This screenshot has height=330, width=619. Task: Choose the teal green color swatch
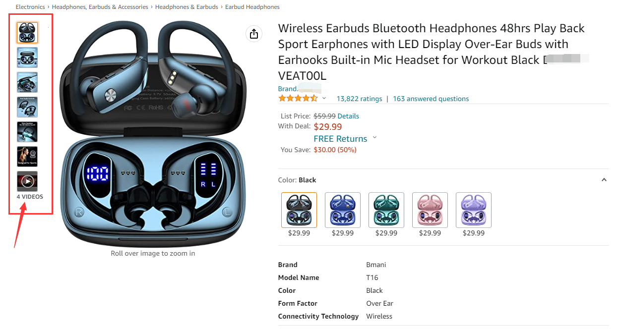pos(386,210)
